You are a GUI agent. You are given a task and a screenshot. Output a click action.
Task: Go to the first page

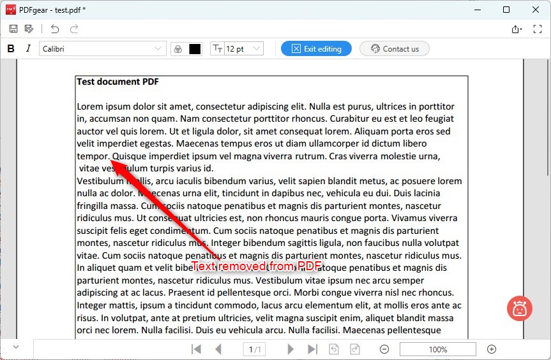(196, 349)
